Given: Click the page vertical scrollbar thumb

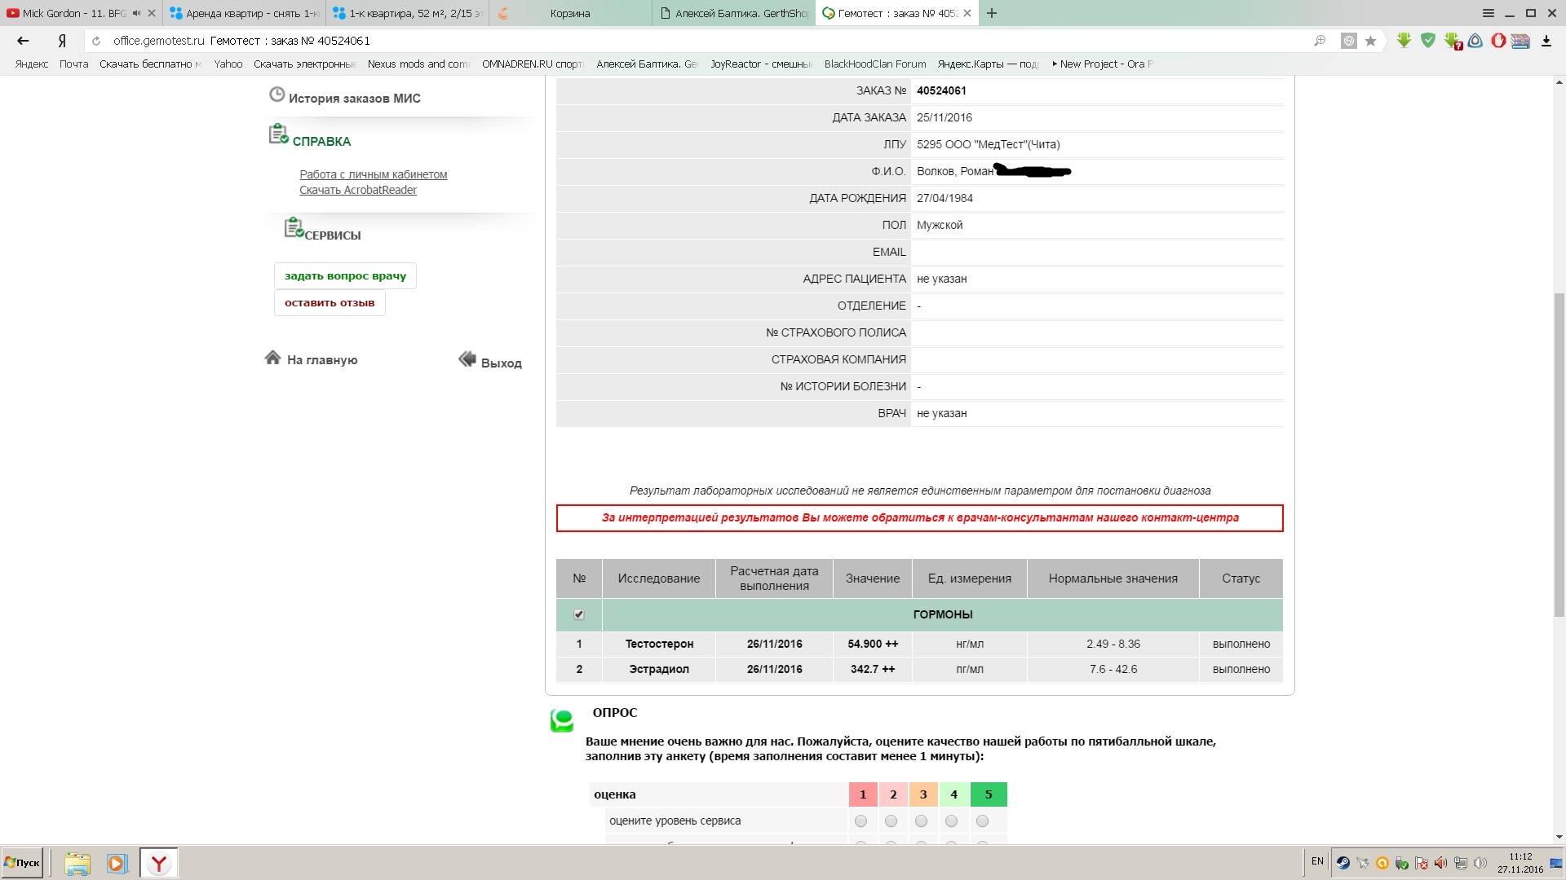Looking at the screenshot, I should (x=1559, y=453).
